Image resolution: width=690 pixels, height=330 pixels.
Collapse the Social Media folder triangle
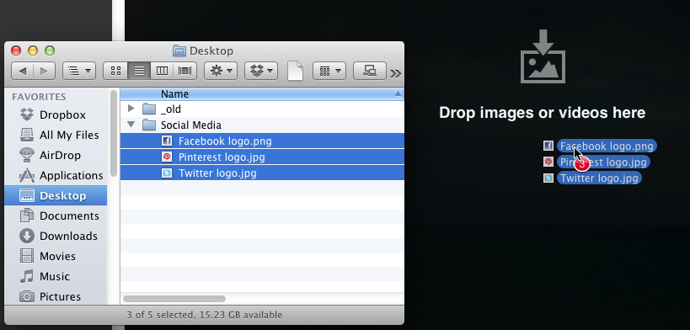click(131, 125)
